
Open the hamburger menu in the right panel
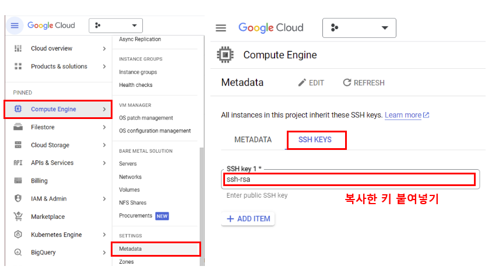[221, 28]
